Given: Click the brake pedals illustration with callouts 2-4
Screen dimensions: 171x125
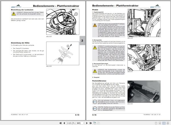Looking at the screenshot, I should click(x=144, y=58).
